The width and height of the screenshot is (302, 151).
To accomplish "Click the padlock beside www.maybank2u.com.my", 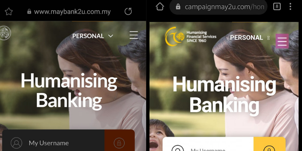I will (x=29, y=12).
